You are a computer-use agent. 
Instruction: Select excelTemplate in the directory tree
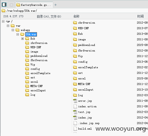41,73
